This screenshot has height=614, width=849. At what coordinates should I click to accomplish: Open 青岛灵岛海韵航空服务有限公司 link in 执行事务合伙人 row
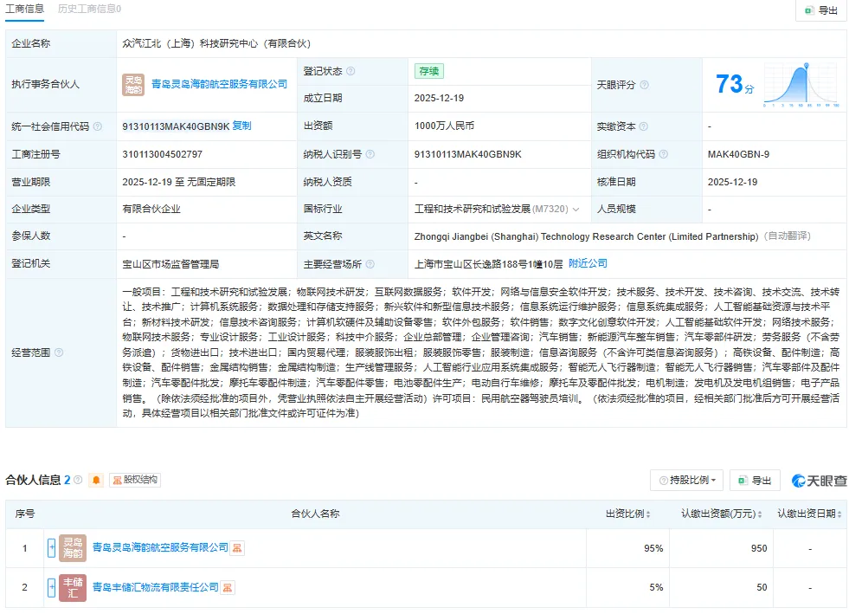(219, 85)
